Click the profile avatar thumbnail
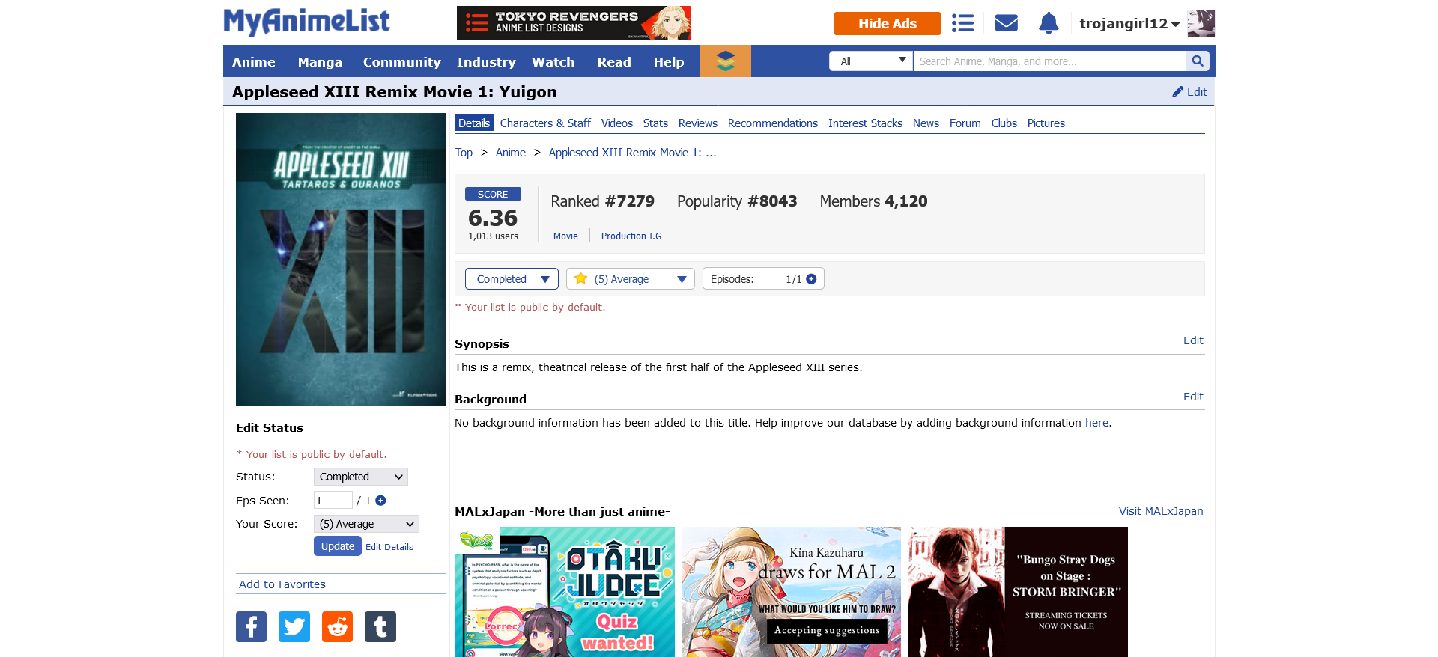 (1201, 23)
